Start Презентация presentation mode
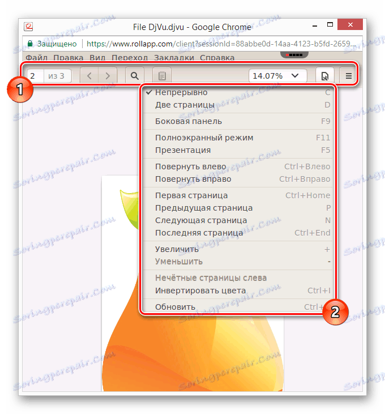385x414 pixels. [237, 150]
